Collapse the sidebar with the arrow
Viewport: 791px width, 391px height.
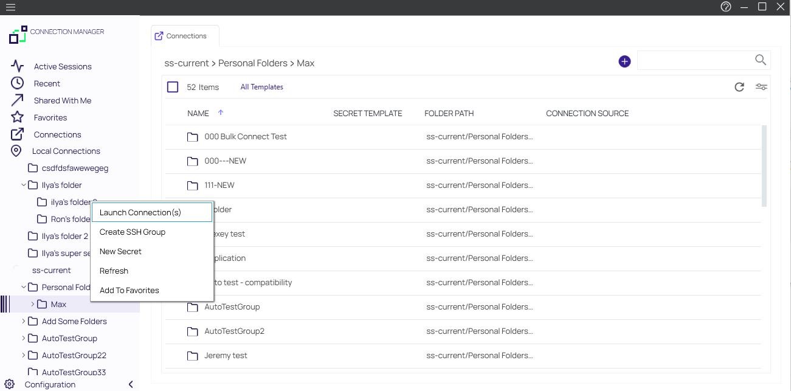point(131,384)
